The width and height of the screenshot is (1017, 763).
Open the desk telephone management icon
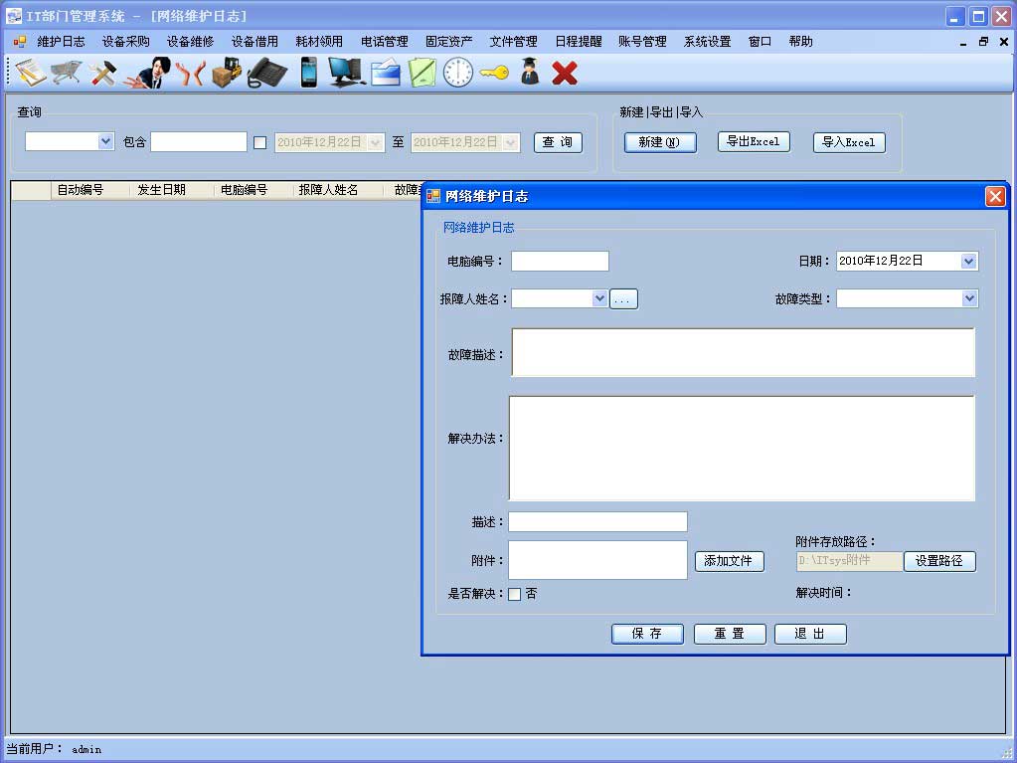266,73
